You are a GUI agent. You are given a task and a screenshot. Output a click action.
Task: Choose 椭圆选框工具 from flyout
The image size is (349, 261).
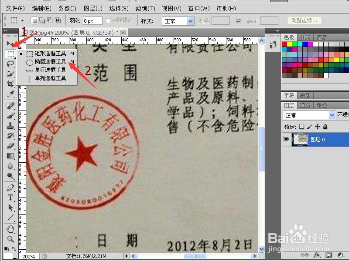coord(50,61)
